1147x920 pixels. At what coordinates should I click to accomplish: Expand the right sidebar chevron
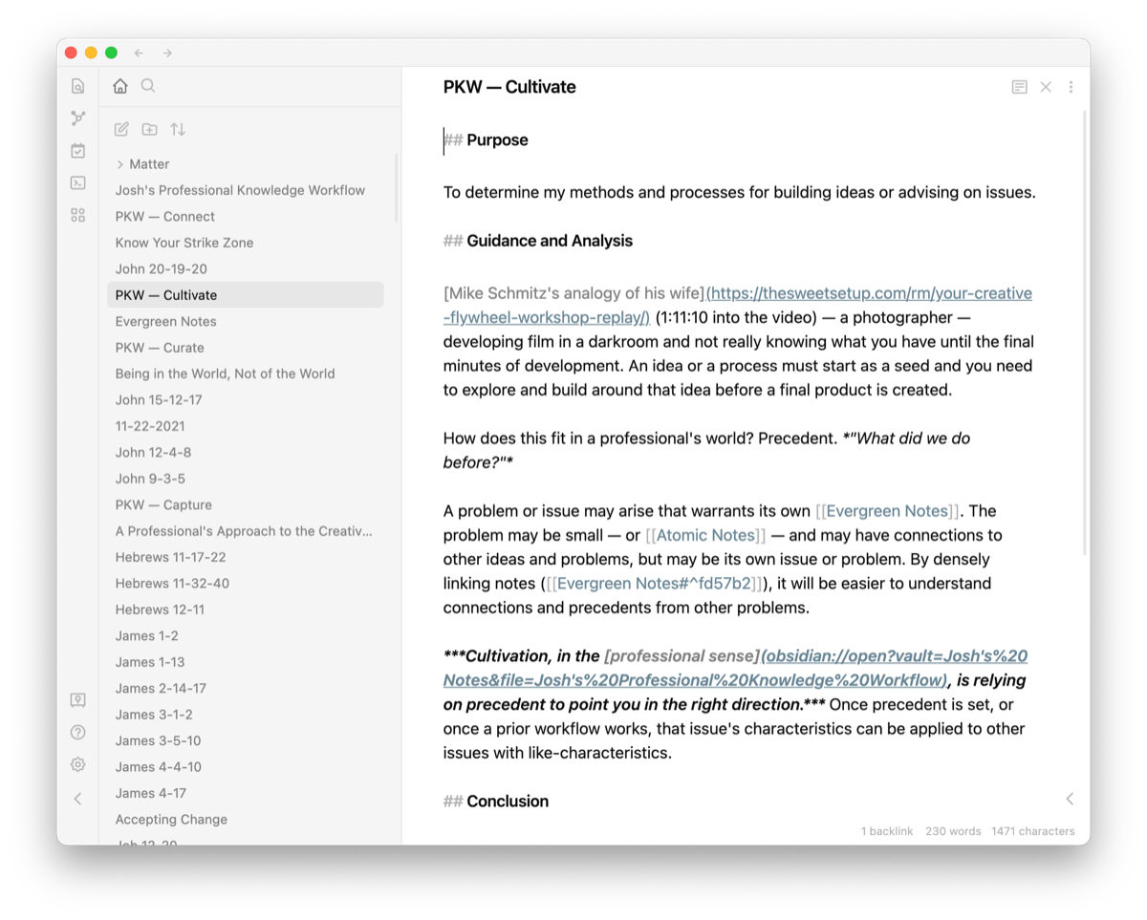1070,799
